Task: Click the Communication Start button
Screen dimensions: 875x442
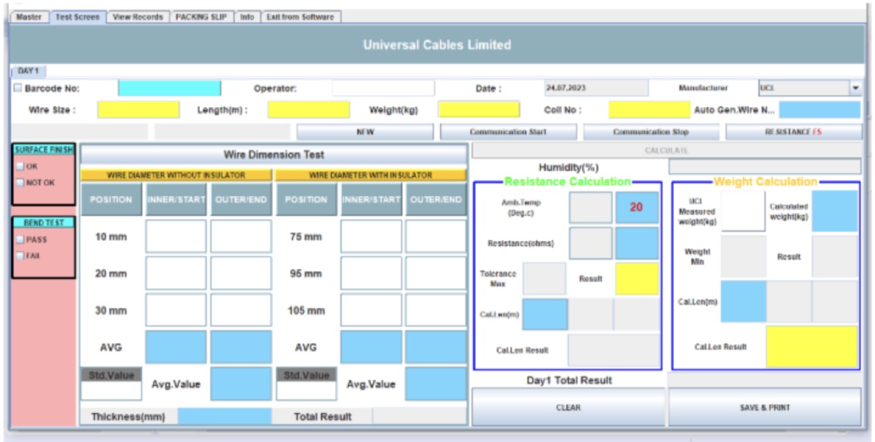Action: (x=508, y=132)
